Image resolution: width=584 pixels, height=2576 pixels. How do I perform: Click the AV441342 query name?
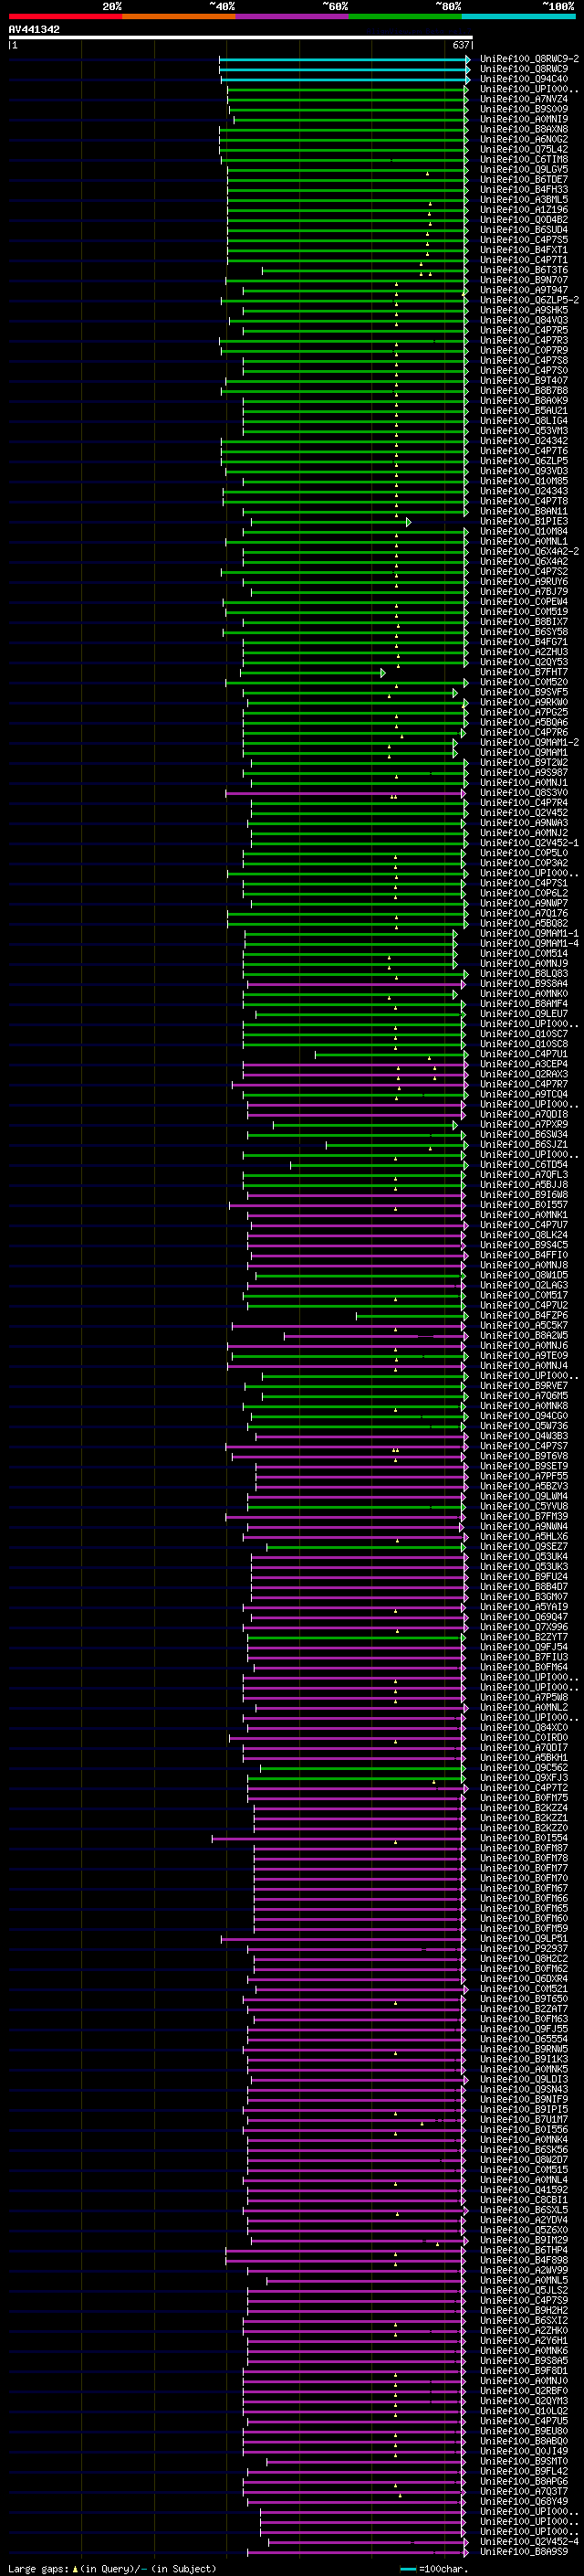coord(34,29)
